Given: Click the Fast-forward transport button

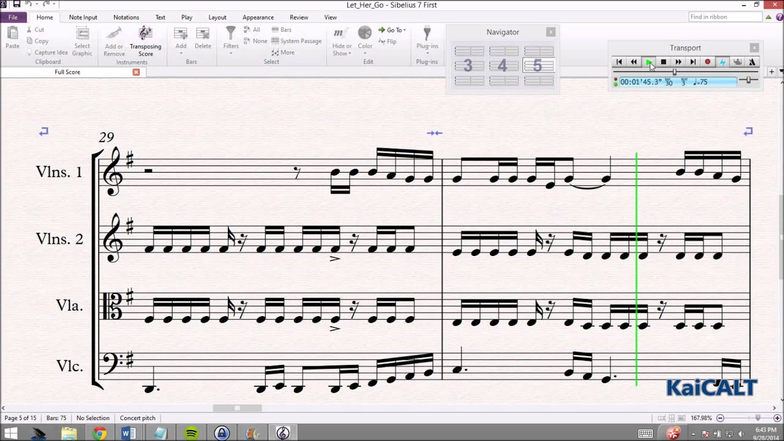Looking at the screenshot, I should 678,62.
